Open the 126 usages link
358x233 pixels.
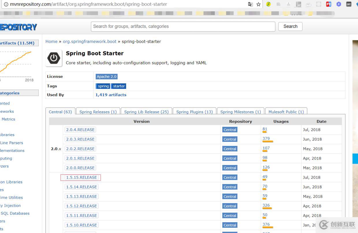click(266, 167)
